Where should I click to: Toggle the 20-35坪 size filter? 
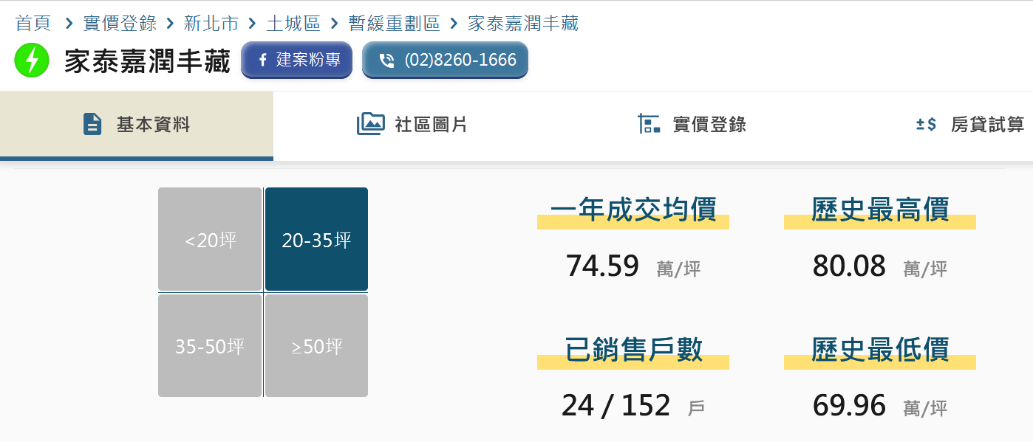[x=316, y=240]
